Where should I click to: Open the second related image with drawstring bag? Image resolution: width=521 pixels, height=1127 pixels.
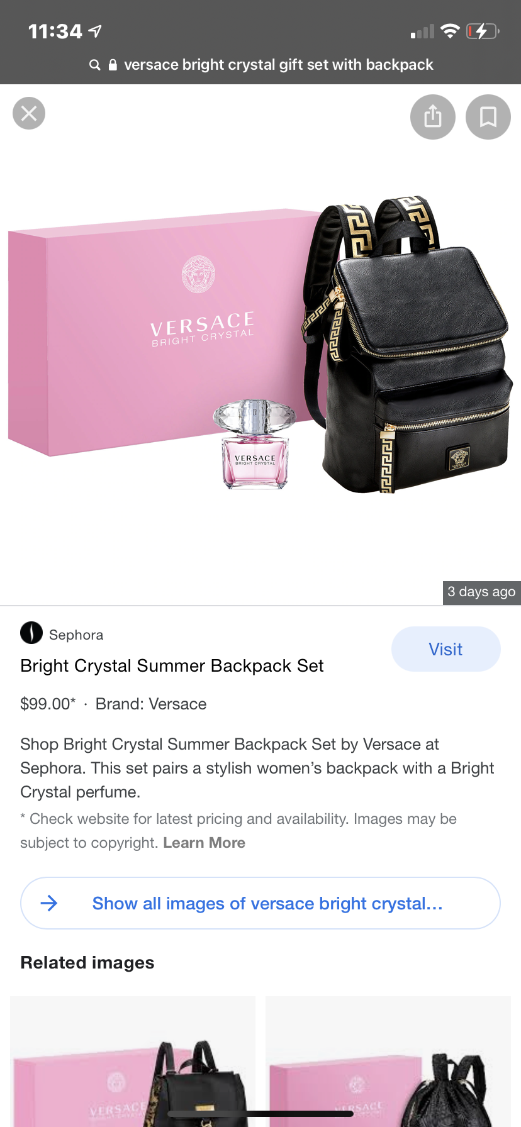[x=388, y=1062]
